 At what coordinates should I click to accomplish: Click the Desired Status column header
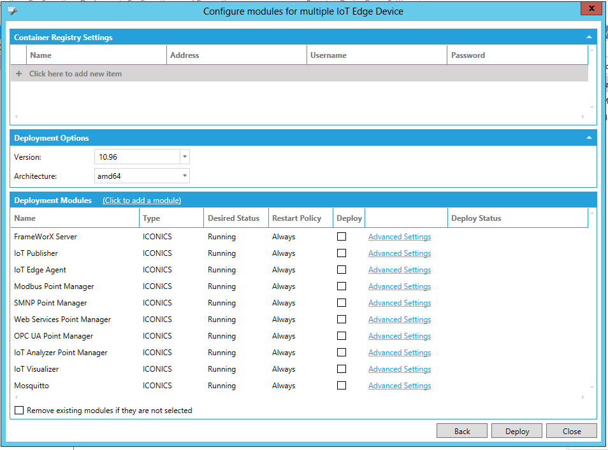[x=236, y=218]
